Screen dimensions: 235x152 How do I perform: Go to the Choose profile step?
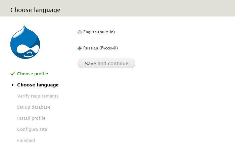tap(33, 74)
